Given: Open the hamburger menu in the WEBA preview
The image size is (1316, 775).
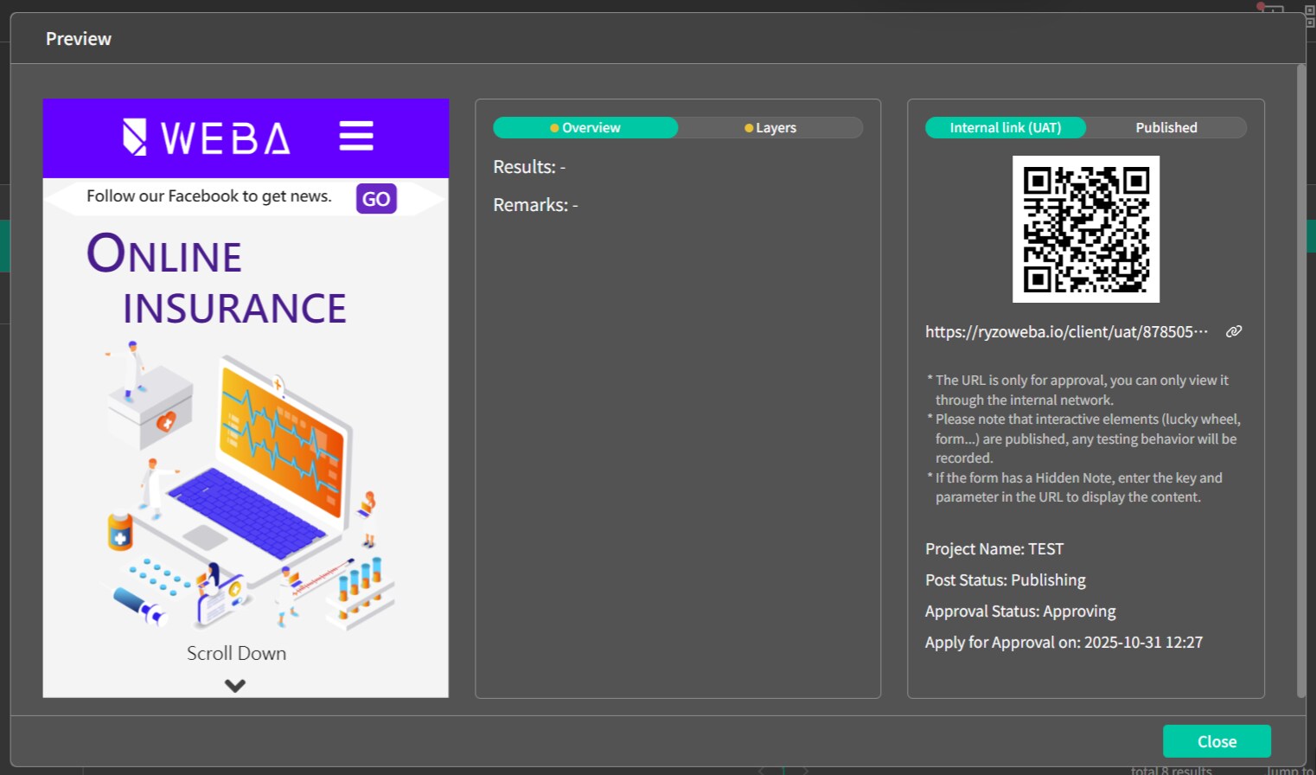Looking at the screenshot, I should click(x=356, y=136).
